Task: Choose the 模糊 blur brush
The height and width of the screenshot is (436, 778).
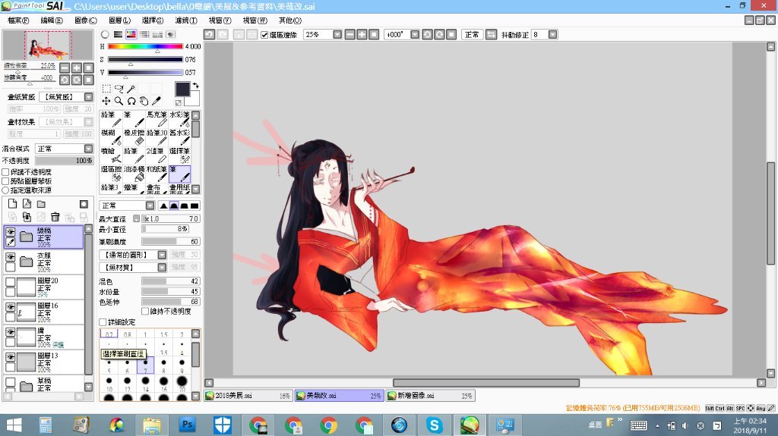Action: (x=111, y=138)
